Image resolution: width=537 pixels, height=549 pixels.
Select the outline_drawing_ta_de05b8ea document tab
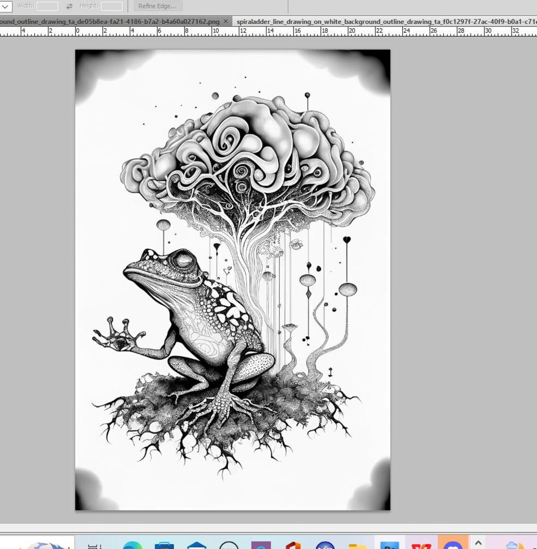[108, 21]
